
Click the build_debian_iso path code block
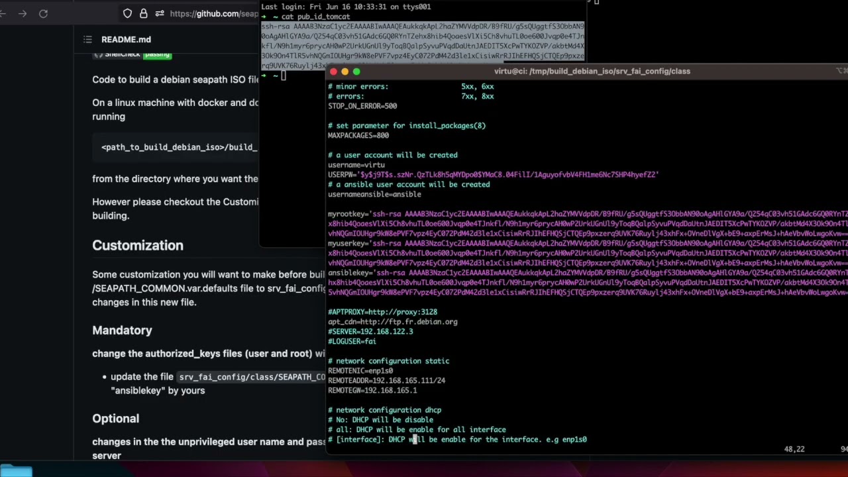[176, 147]
